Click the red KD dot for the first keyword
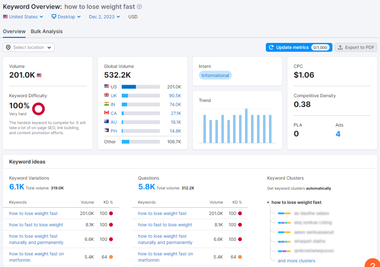The height and width of the screenshot is (267, 380). point(110,213)
